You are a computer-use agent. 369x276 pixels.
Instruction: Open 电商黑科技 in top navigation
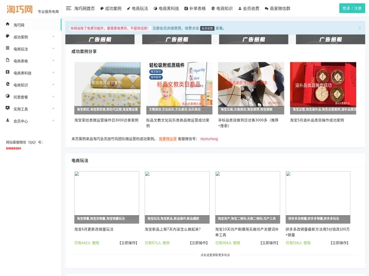pos(169,9)
